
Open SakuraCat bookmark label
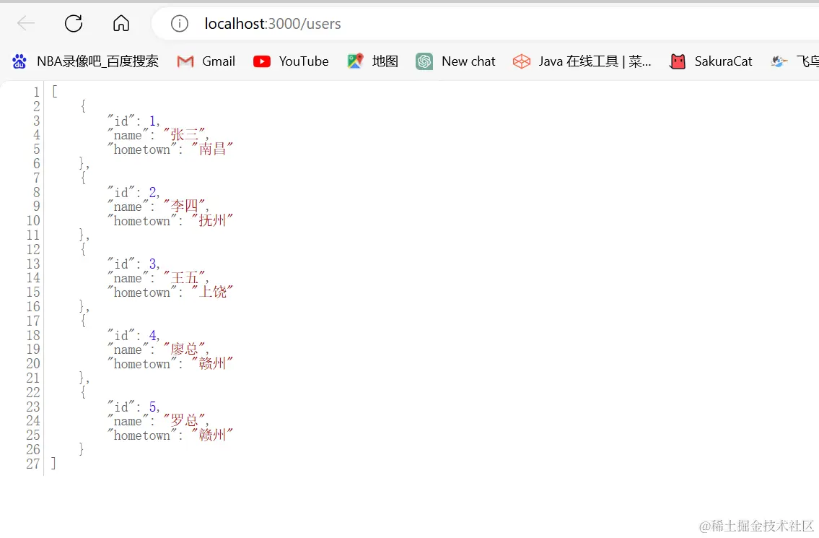724,61
